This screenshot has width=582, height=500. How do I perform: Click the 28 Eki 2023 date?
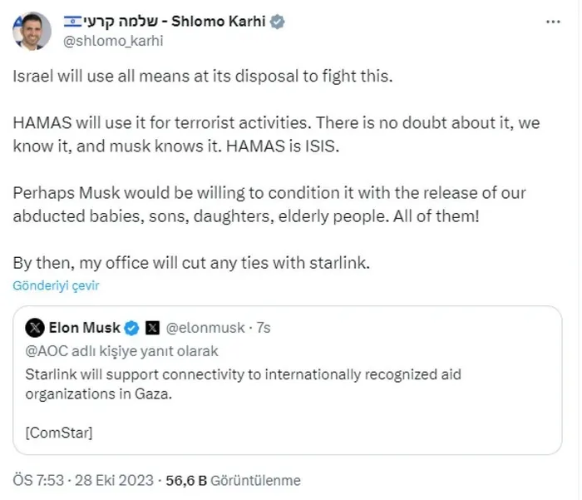click(x=113, y=481)
